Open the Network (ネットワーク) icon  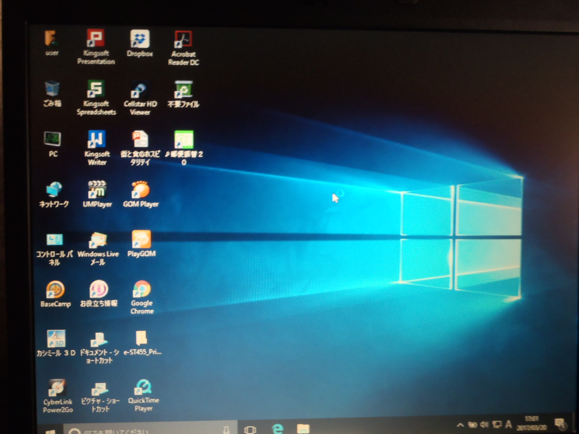tap(53, 194)
